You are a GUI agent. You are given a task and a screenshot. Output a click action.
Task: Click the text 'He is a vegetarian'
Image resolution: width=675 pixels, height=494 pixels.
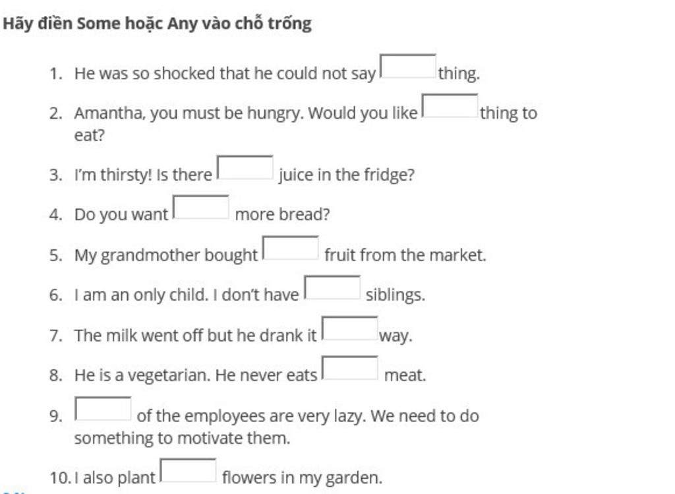click(x=142, y=375)
